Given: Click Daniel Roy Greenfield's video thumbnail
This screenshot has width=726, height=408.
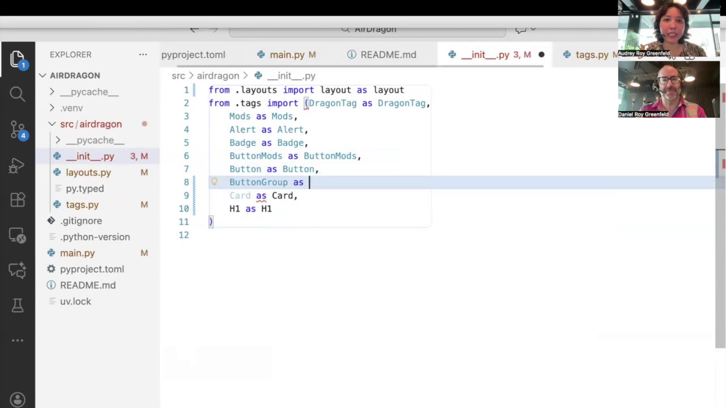Looking at the screenshot, I should coord(669,91).
